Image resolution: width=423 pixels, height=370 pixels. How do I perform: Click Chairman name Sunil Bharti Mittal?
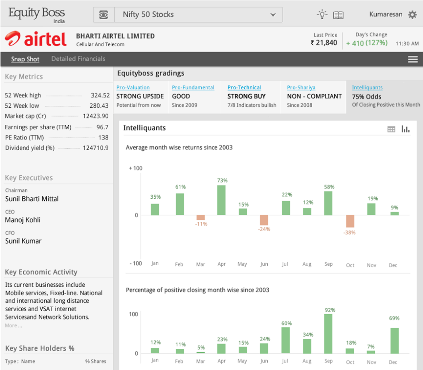pos(32,199)
